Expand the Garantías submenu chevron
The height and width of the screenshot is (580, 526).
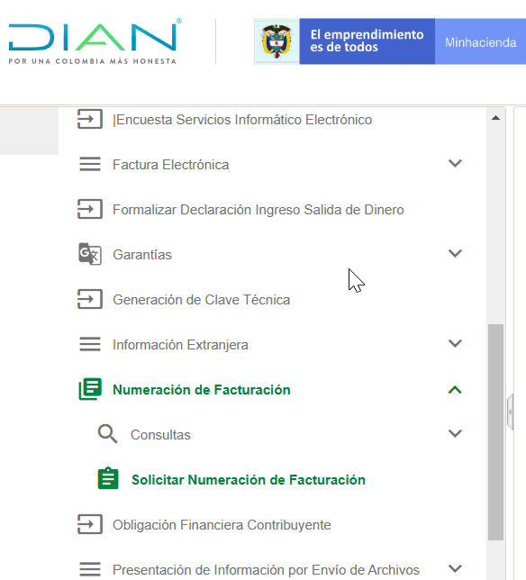pos(455,253)
